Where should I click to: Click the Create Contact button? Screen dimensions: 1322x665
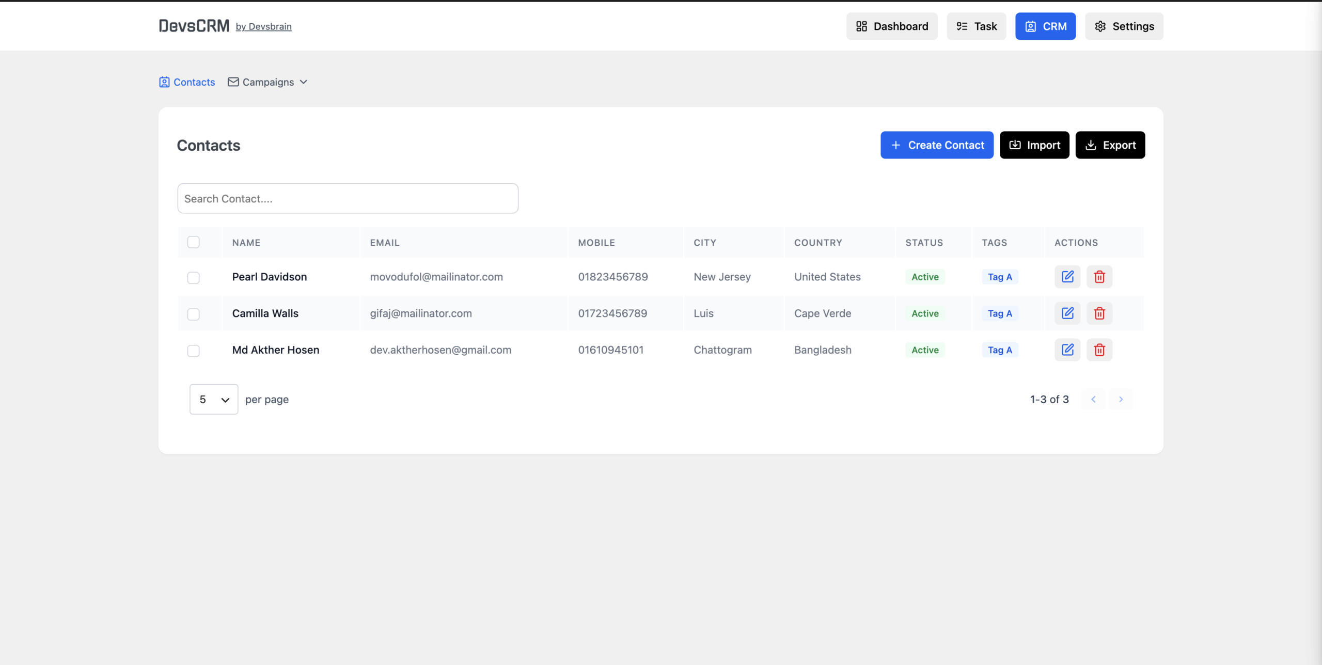point(937,145)
